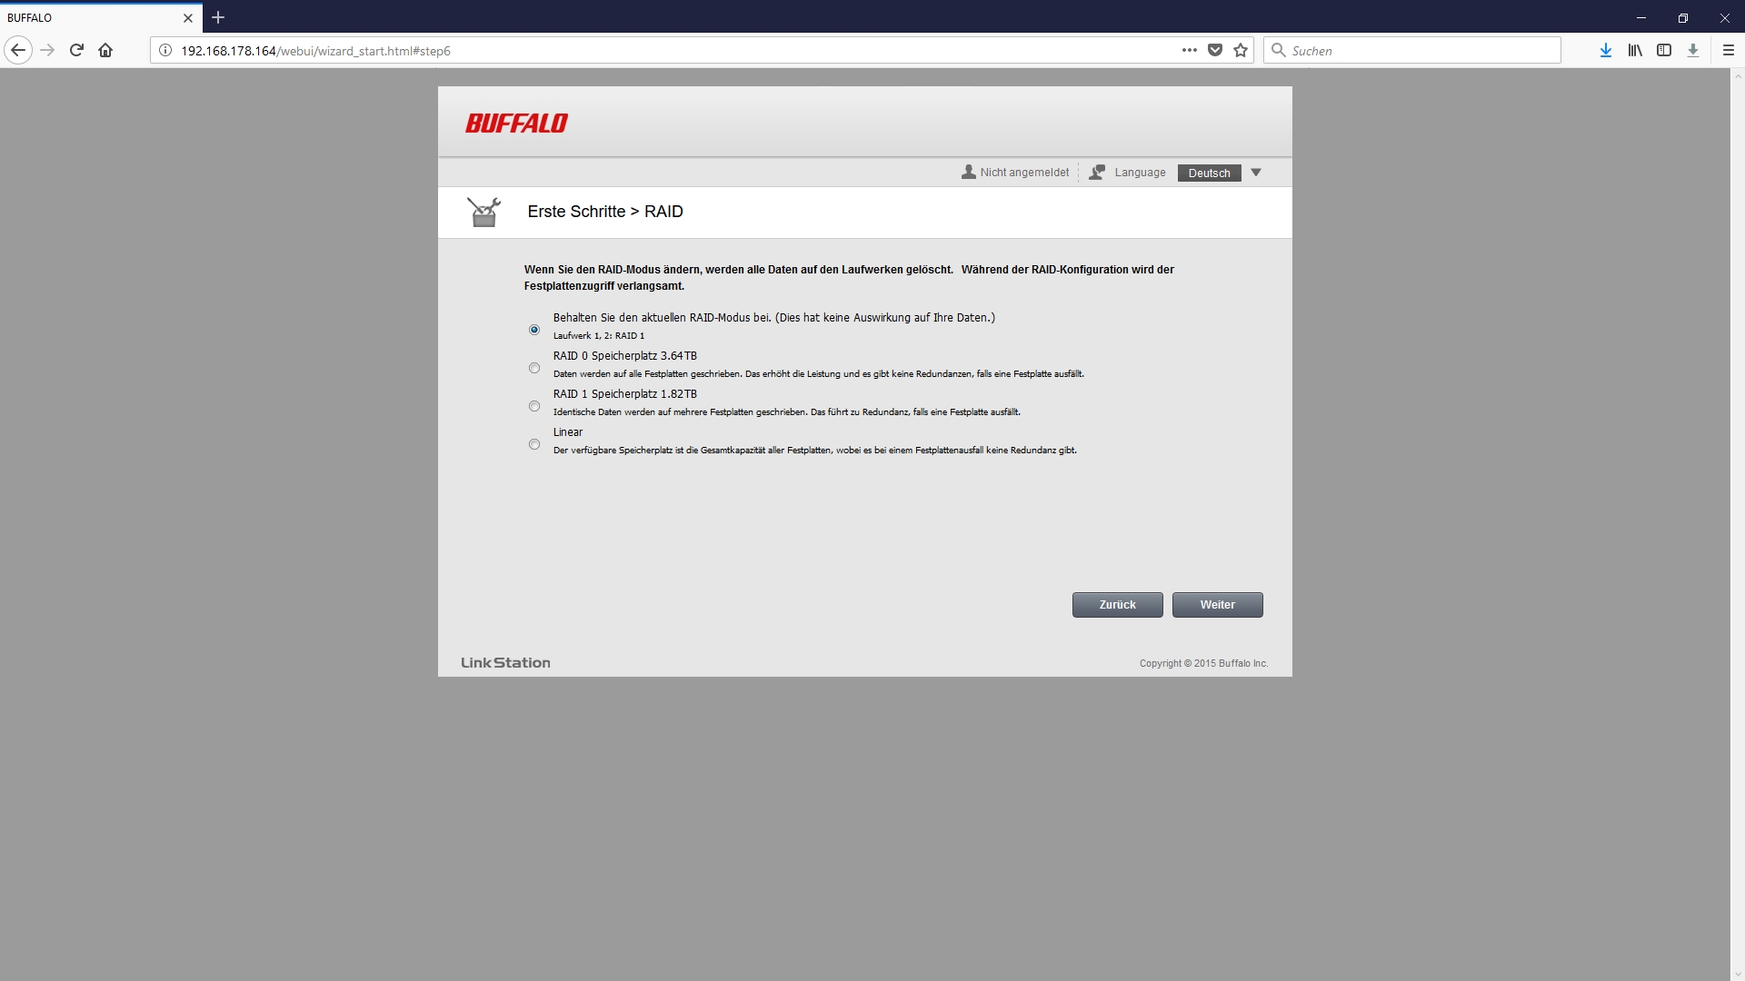Open blue downloads arrow icon
This screenshot has height=981, width=1745.
[1606, 51]
